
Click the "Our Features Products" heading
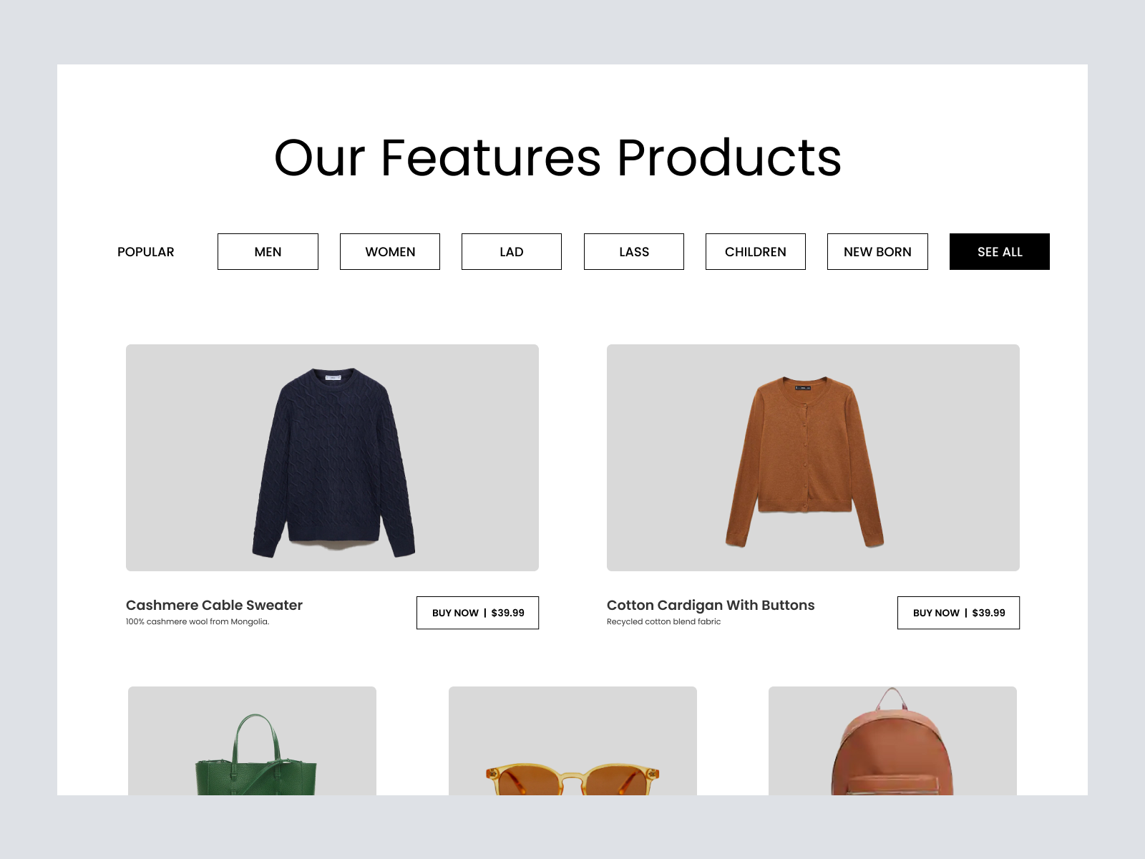(x=557, y=157)
